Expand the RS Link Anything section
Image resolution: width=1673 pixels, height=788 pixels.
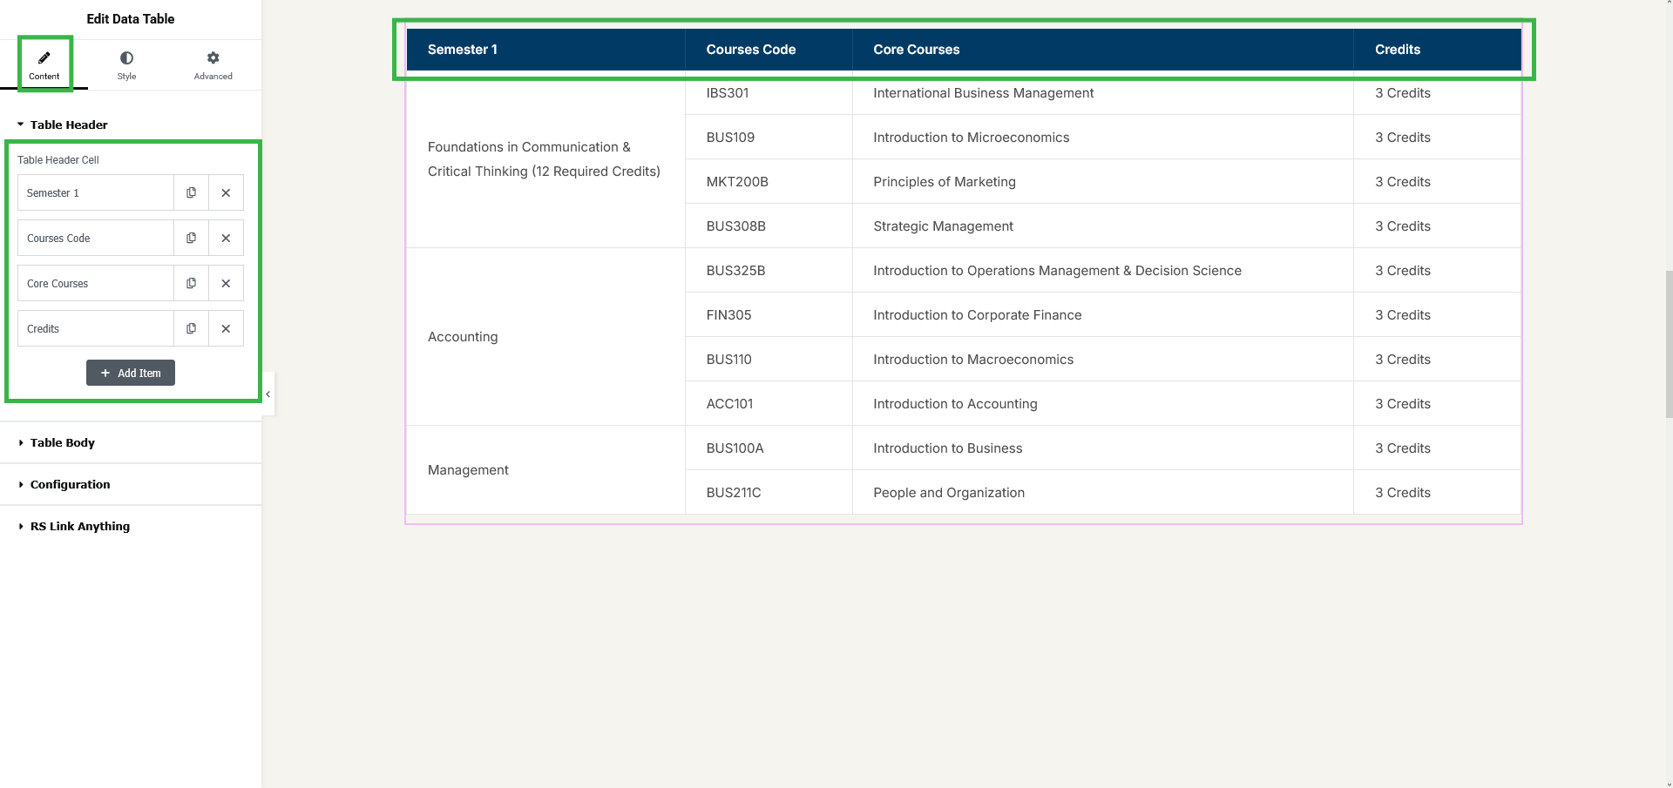click(79, 526)
